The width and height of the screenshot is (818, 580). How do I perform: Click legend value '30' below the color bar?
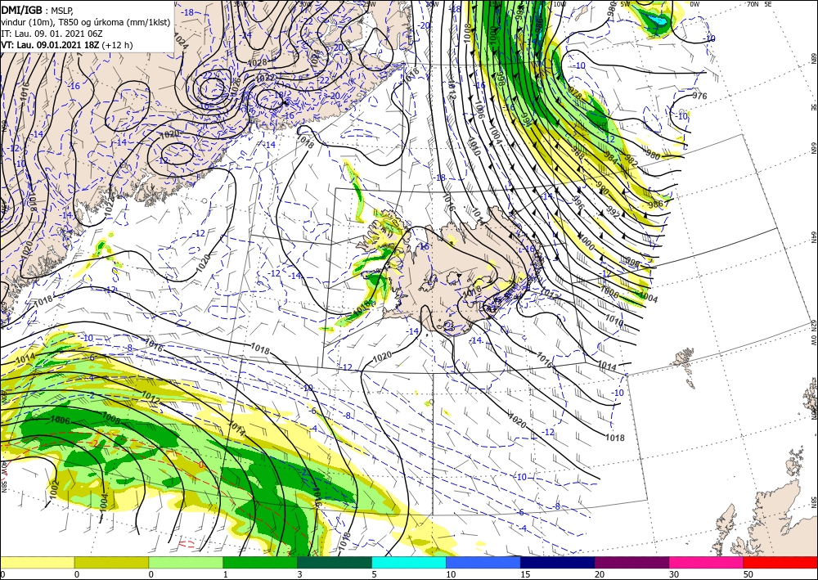pyautogui.click(x=674, y=574)
